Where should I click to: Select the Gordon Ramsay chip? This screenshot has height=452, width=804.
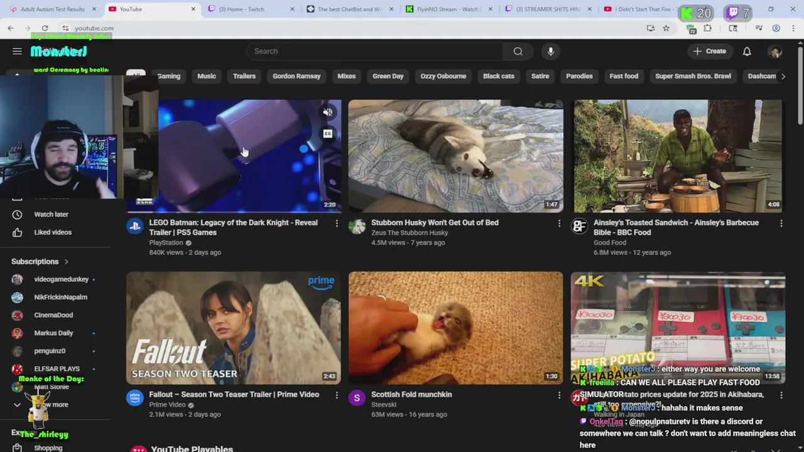[296, 76]
